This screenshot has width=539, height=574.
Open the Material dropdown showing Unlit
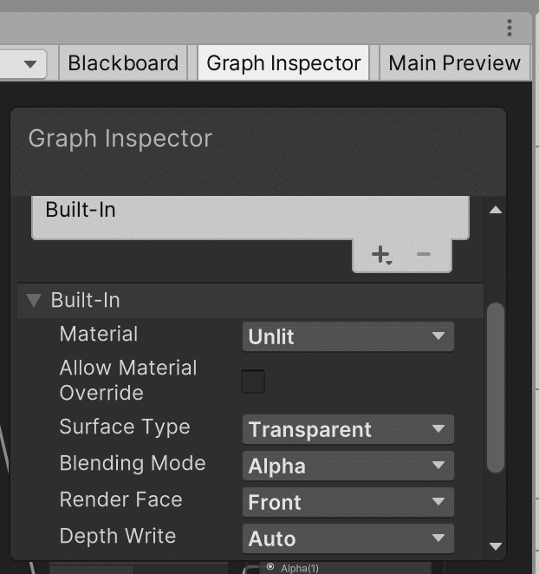[x=347, y=336]
